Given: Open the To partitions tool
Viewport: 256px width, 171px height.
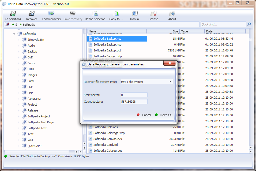Looking at the screenshot, I should (x=13, y=16).
